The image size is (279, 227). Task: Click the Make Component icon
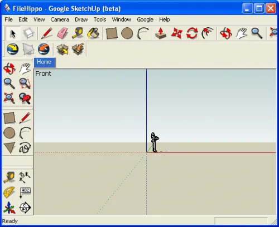pyautogui.click(x=28, y=33)
